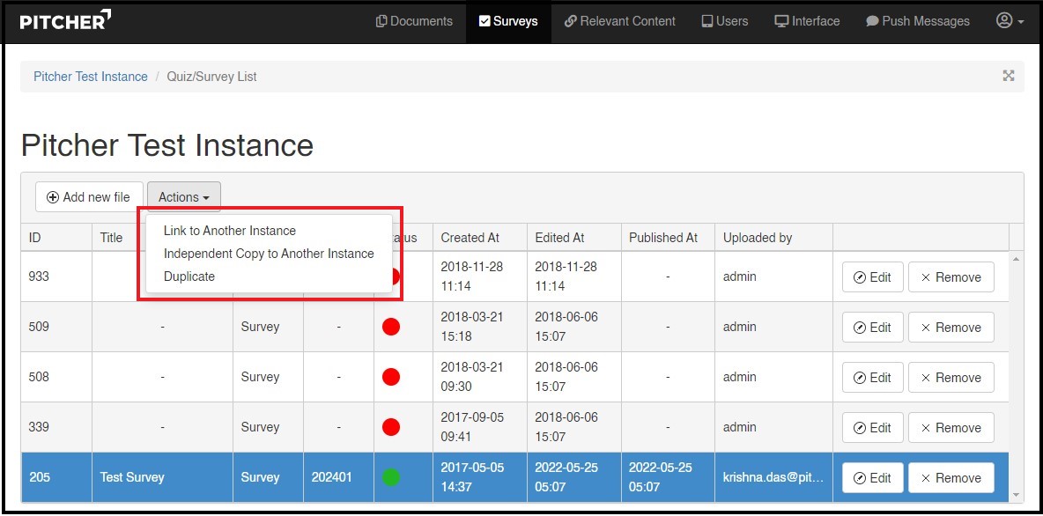Go to Relevant Content section
Screen dimensions: 1043x516
tap(619, 21)
